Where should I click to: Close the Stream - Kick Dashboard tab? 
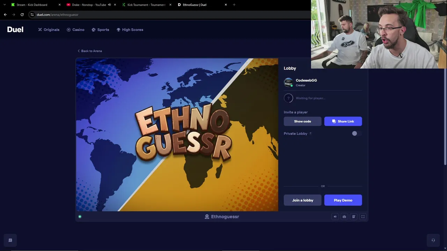[59, 5]
